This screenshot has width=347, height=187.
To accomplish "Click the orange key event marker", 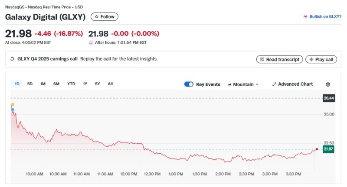I will 13,105.
